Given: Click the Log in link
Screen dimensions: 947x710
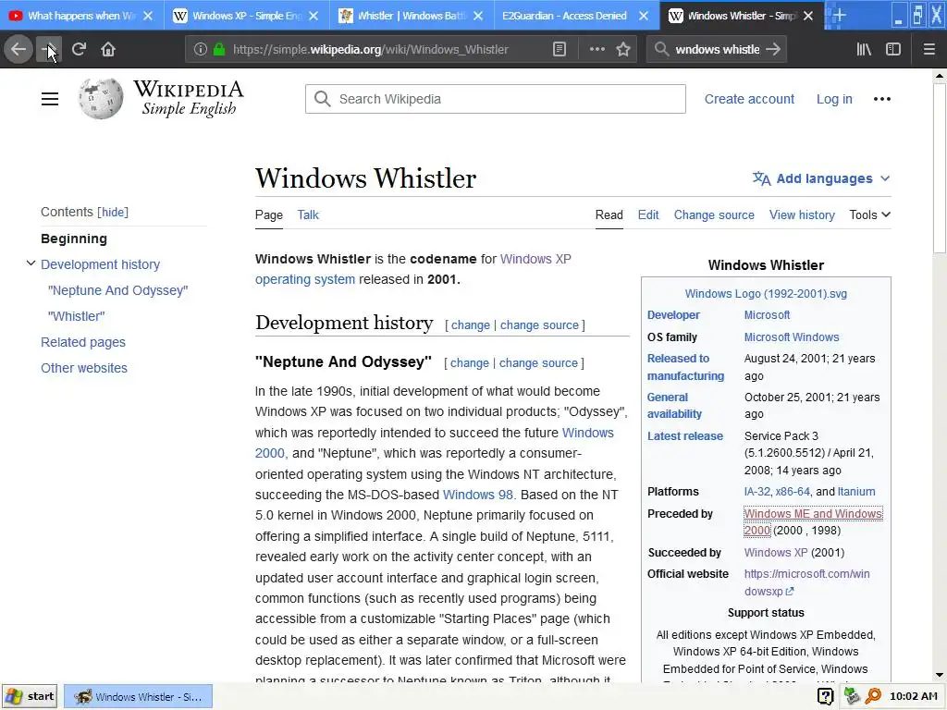Looking at the screenshot, I should click(834, 99).
